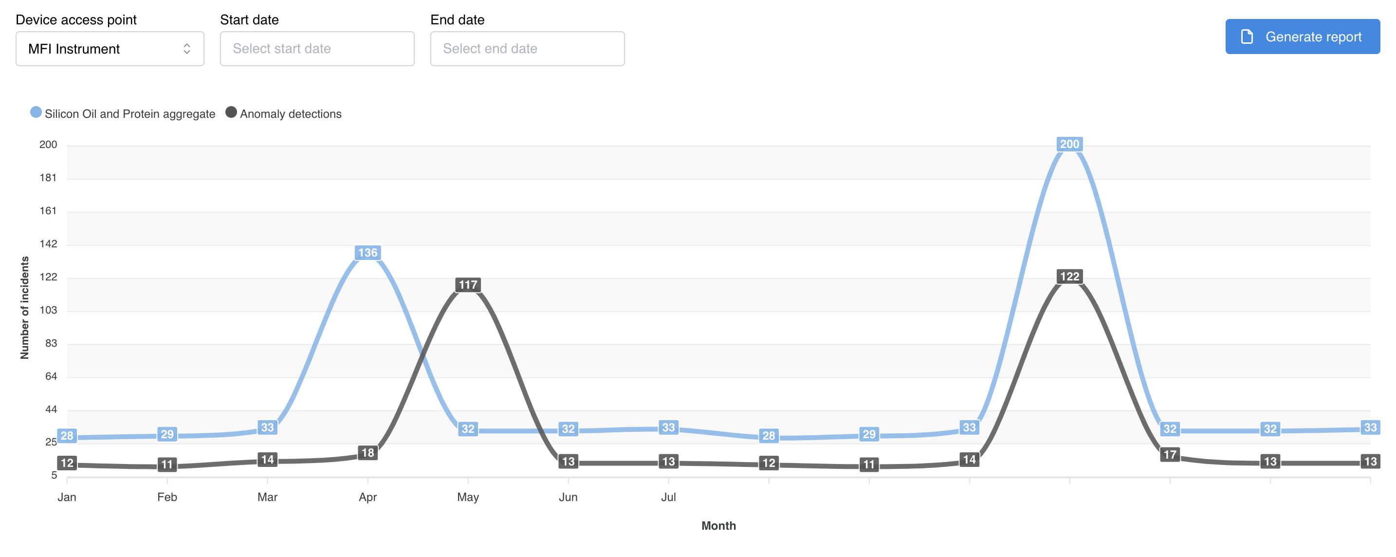
Task: Click the Select start date field
Action: 317,49
